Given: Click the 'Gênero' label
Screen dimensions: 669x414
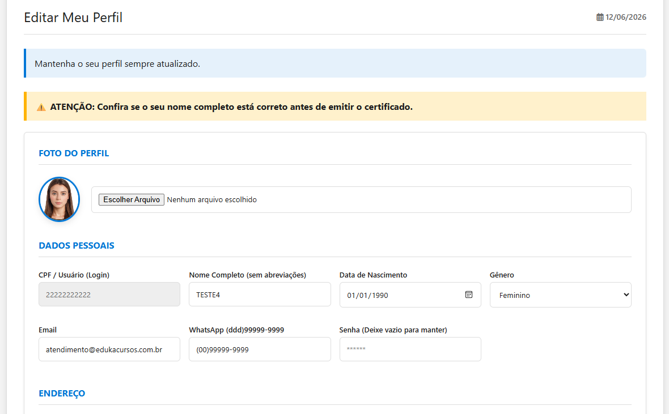Looking at the screenshot, I should tap(502, 275).
